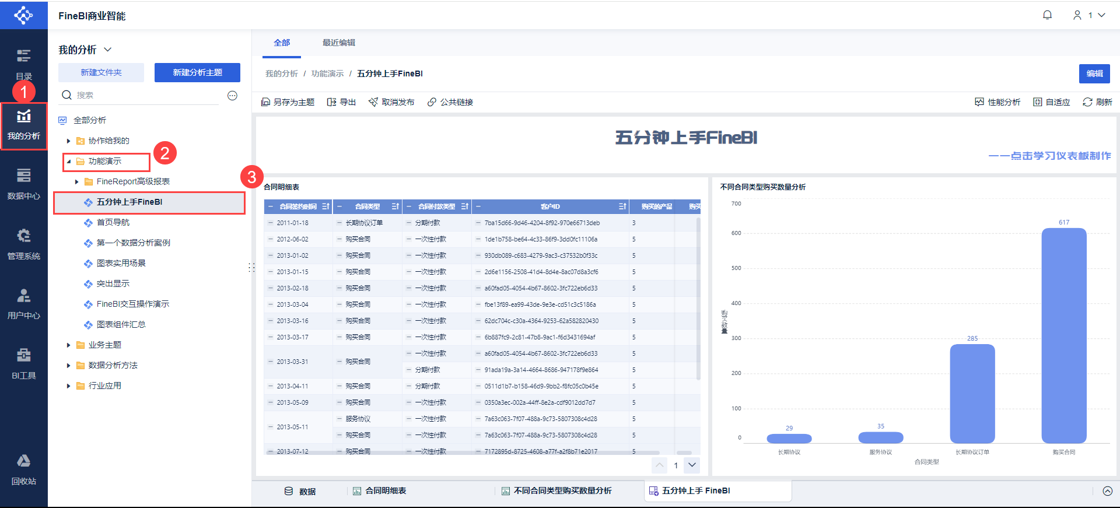Expand the 我的分析 title dropdown
The height and width of the screenshot is (508, 1120).
(107, 50)
